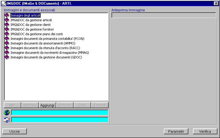Click the cyan field next to network icon
This screenshot has width=220, height=138.
coord(60,119)
